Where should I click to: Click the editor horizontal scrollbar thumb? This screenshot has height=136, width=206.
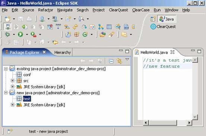click(163, 123)
